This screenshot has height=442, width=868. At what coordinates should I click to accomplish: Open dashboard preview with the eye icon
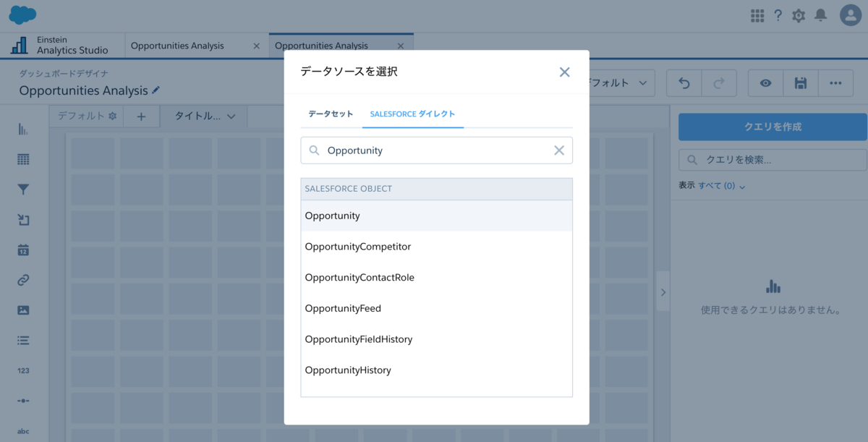(765, 83)
